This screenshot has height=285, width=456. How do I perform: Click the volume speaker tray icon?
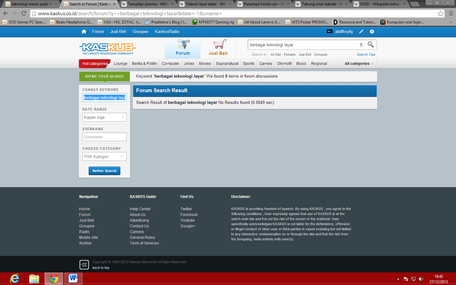(421, 279)
